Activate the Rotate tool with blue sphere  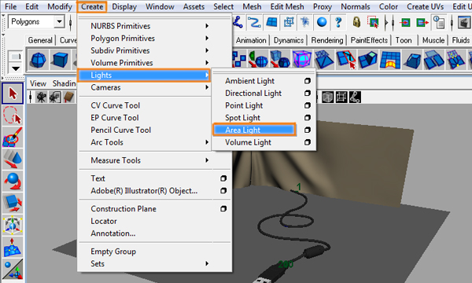(x=13, y=181)
